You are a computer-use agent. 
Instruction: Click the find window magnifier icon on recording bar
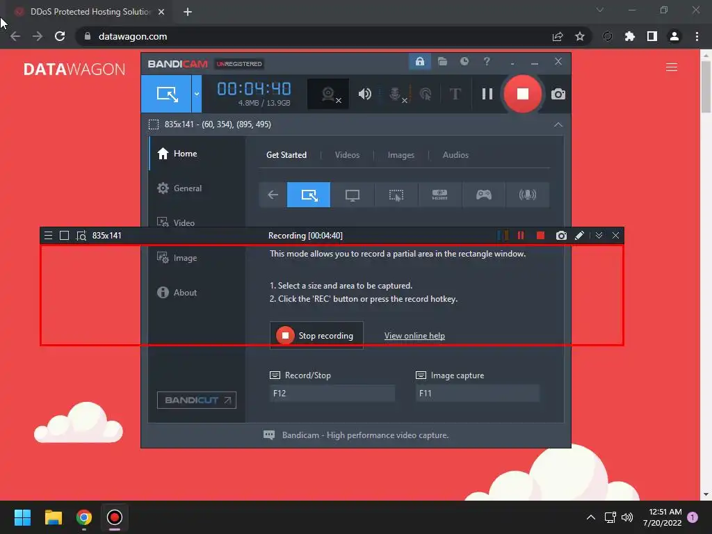[x=81, y=236]
